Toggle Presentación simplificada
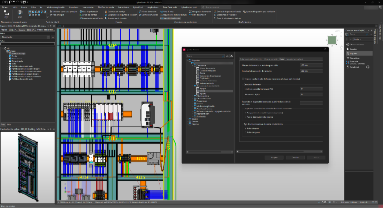 tap(91, 18)
